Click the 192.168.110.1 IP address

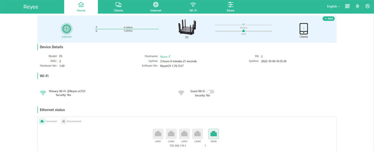(x=178, y=146)
